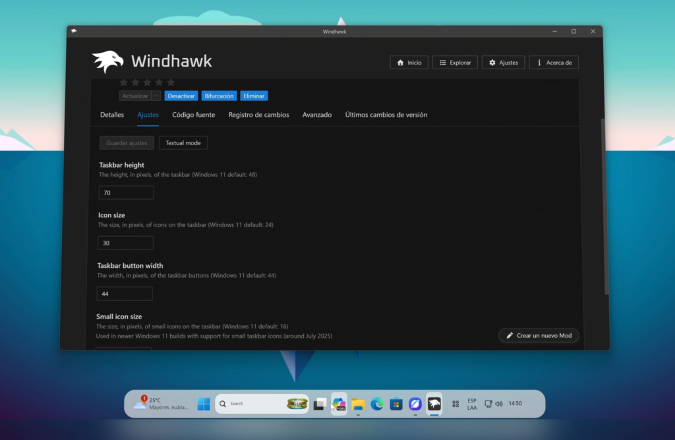Image resolution: width=675 pixels, height=440 pixels.
Task: Click the QR-style tray icon
Action: tap(455, 404)
